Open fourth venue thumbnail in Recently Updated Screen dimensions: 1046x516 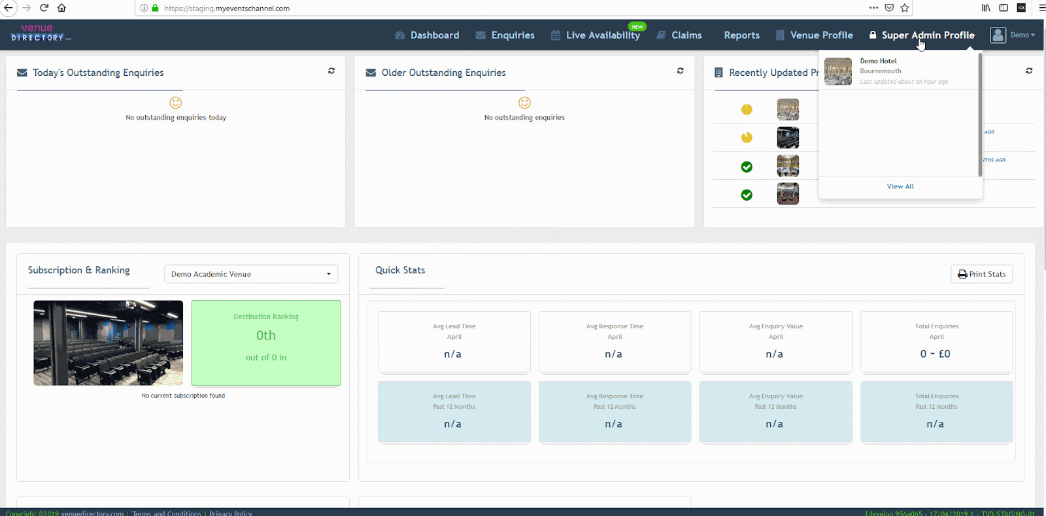tap(788, 194)
